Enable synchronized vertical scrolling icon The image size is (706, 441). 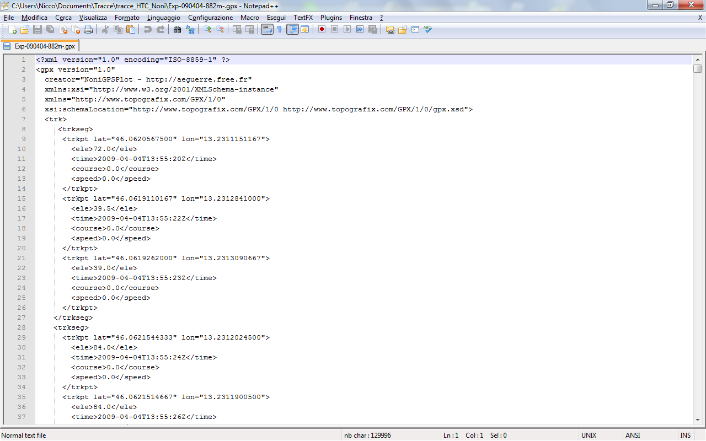(237, 29)
